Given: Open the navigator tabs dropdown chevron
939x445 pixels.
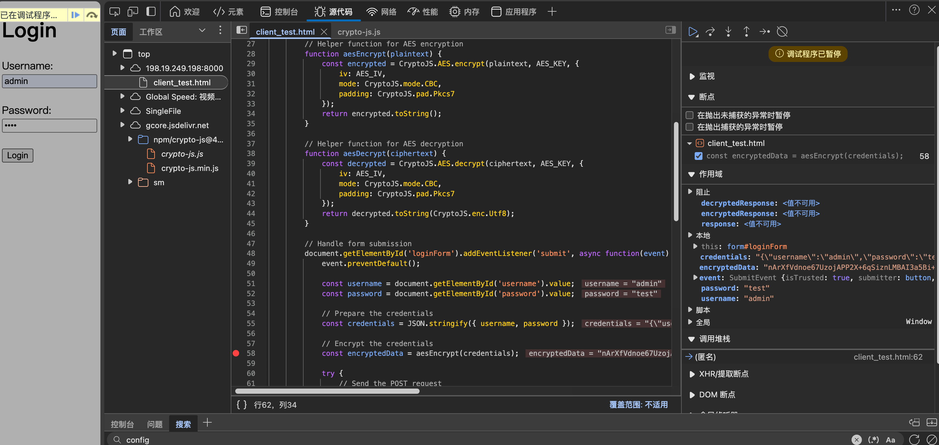Looking at the screenshot, I should [x=202, y=30].
